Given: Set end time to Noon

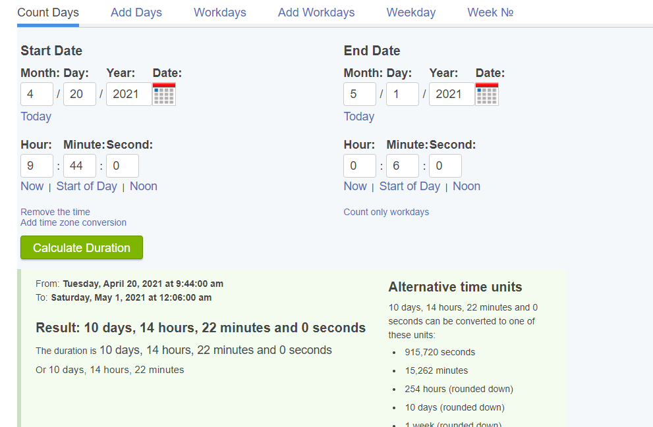Looking at the screenshot, I should (467, 186).
